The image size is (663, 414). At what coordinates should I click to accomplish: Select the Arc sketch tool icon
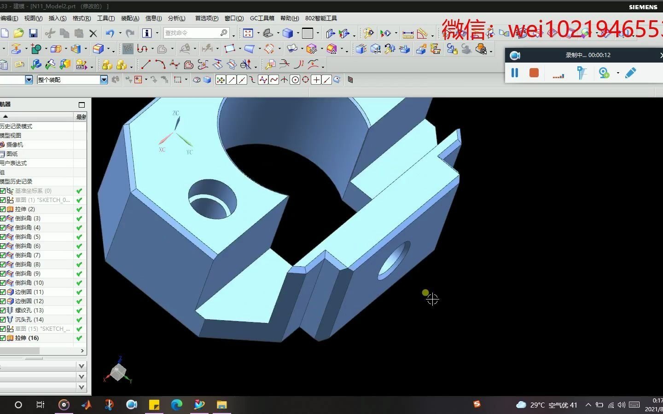pos(160,65)
